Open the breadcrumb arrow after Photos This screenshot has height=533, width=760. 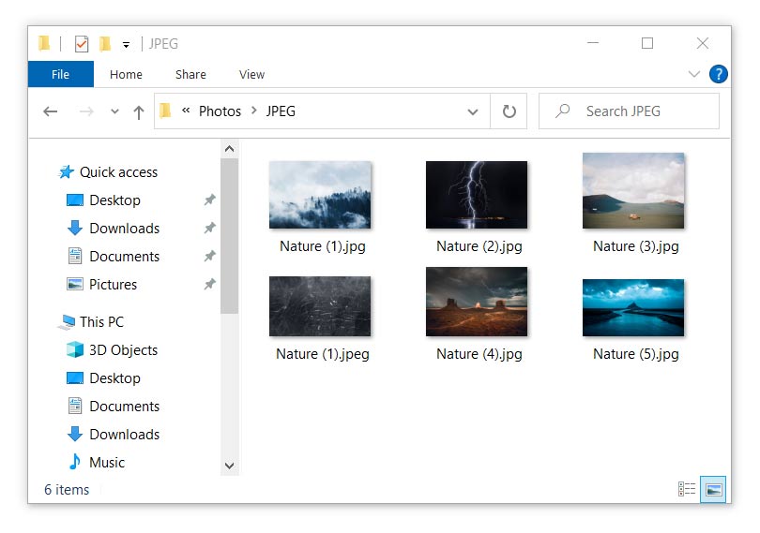click(253, 111)
